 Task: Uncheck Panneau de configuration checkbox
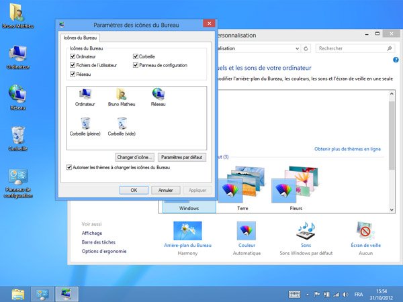pyautogui.click(x=136, y=65)
